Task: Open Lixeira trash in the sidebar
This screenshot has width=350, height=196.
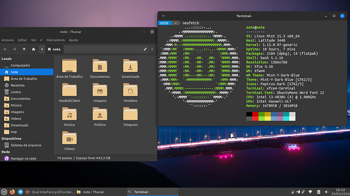Action: click(27, 92)
